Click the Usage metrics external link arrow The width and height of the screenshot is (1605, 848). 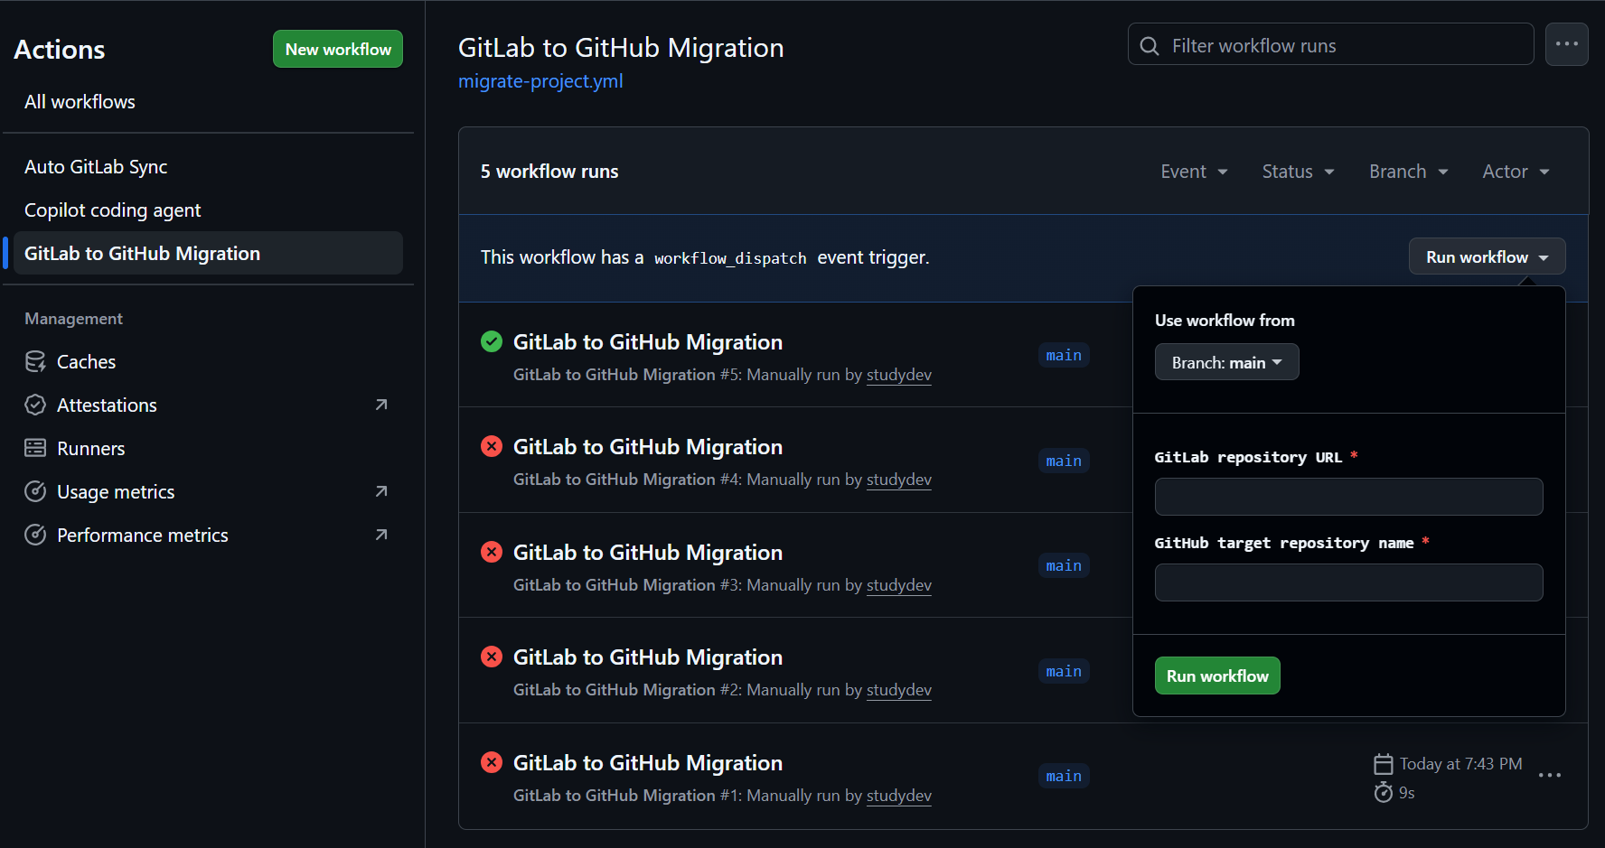pyautogui.click(x=381, y=492)
